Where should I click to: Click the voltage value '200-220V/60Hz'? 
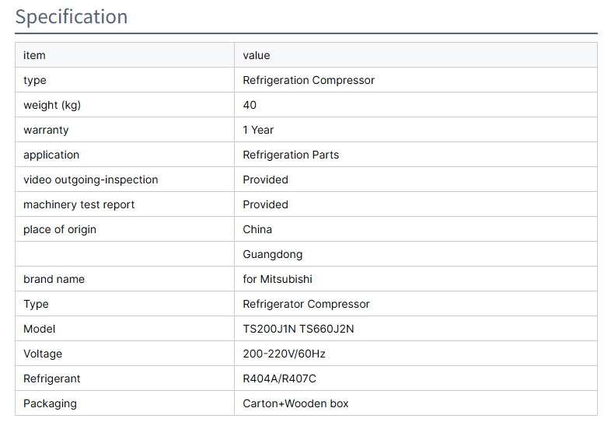point(284,354)
